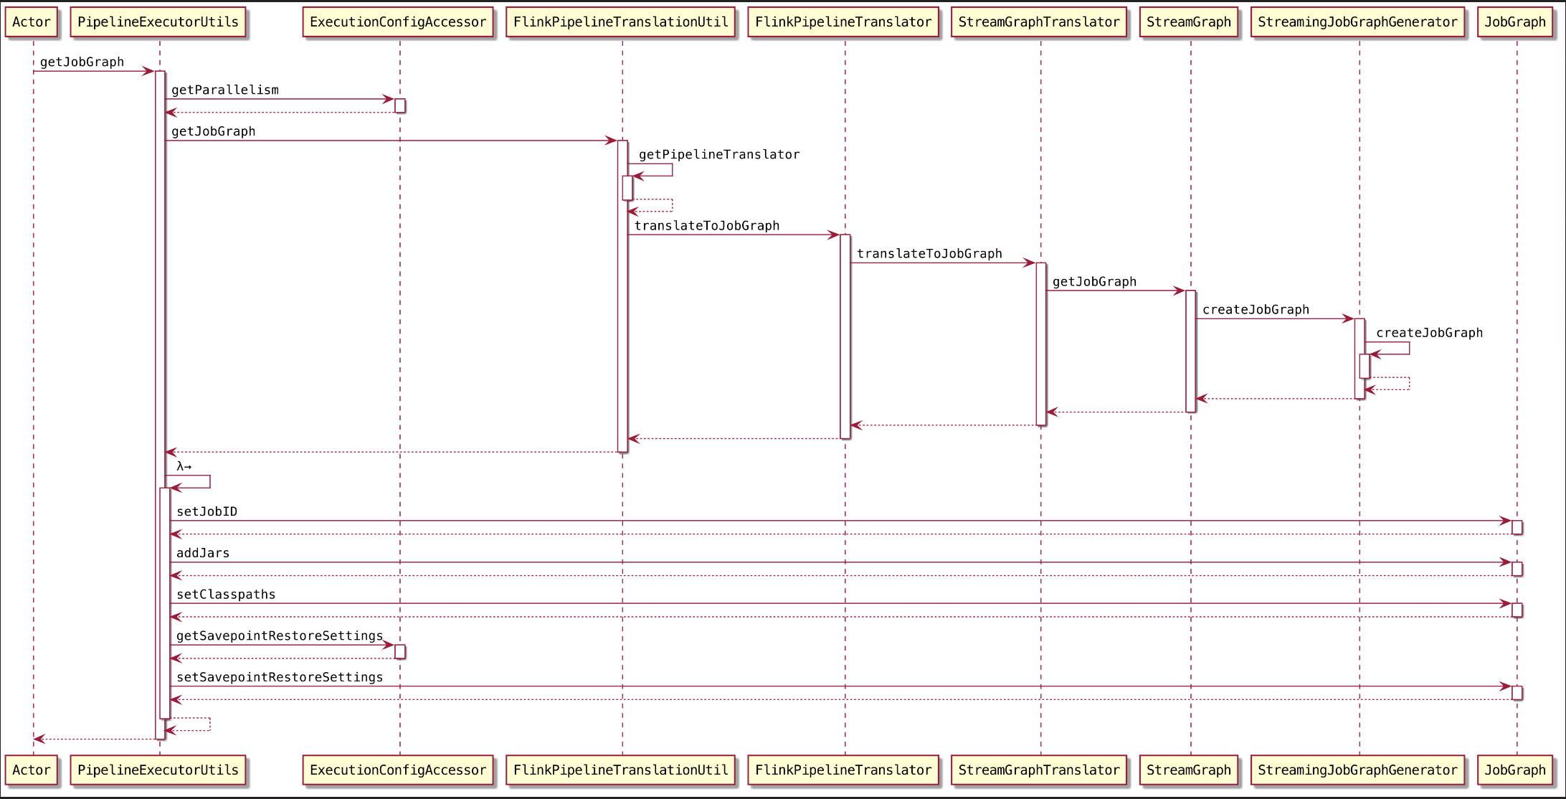Click the header StreamGraph participant box
Viewport: 1566px width, 799px height.
point(1189,22)
